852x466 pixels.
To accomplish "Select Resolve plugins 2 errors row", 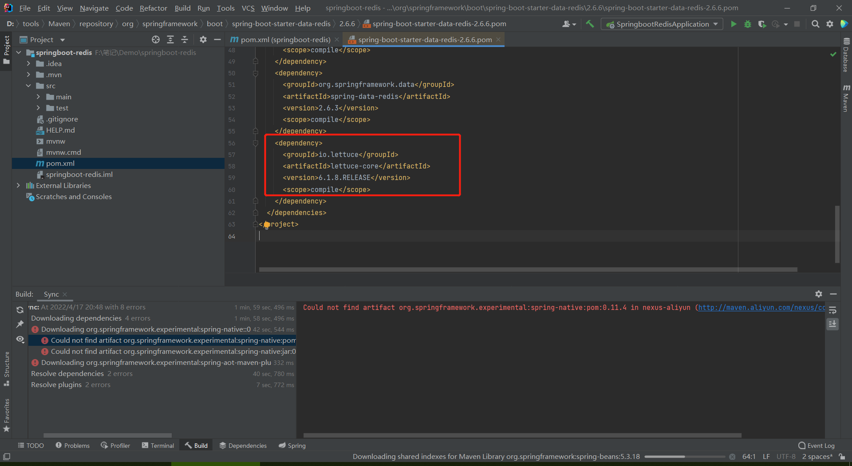I will [x=162, y=384].
